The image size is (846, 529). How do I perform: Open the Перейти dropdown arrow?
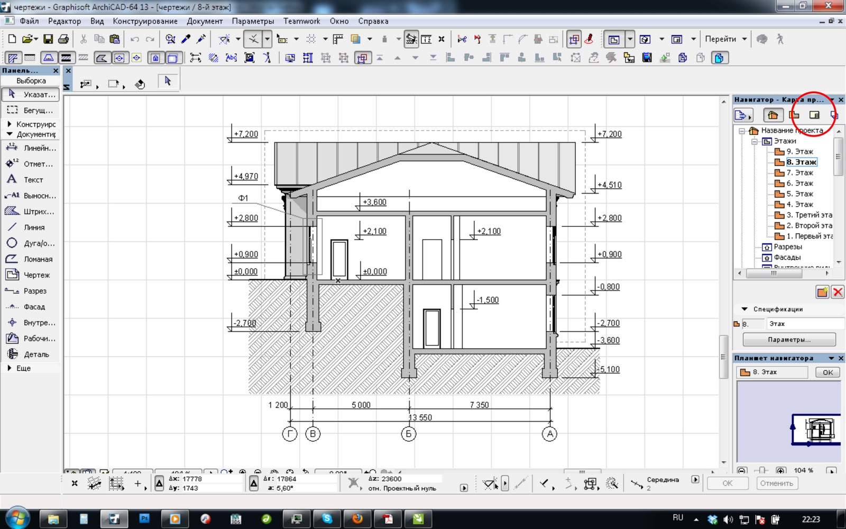[744, 39]
